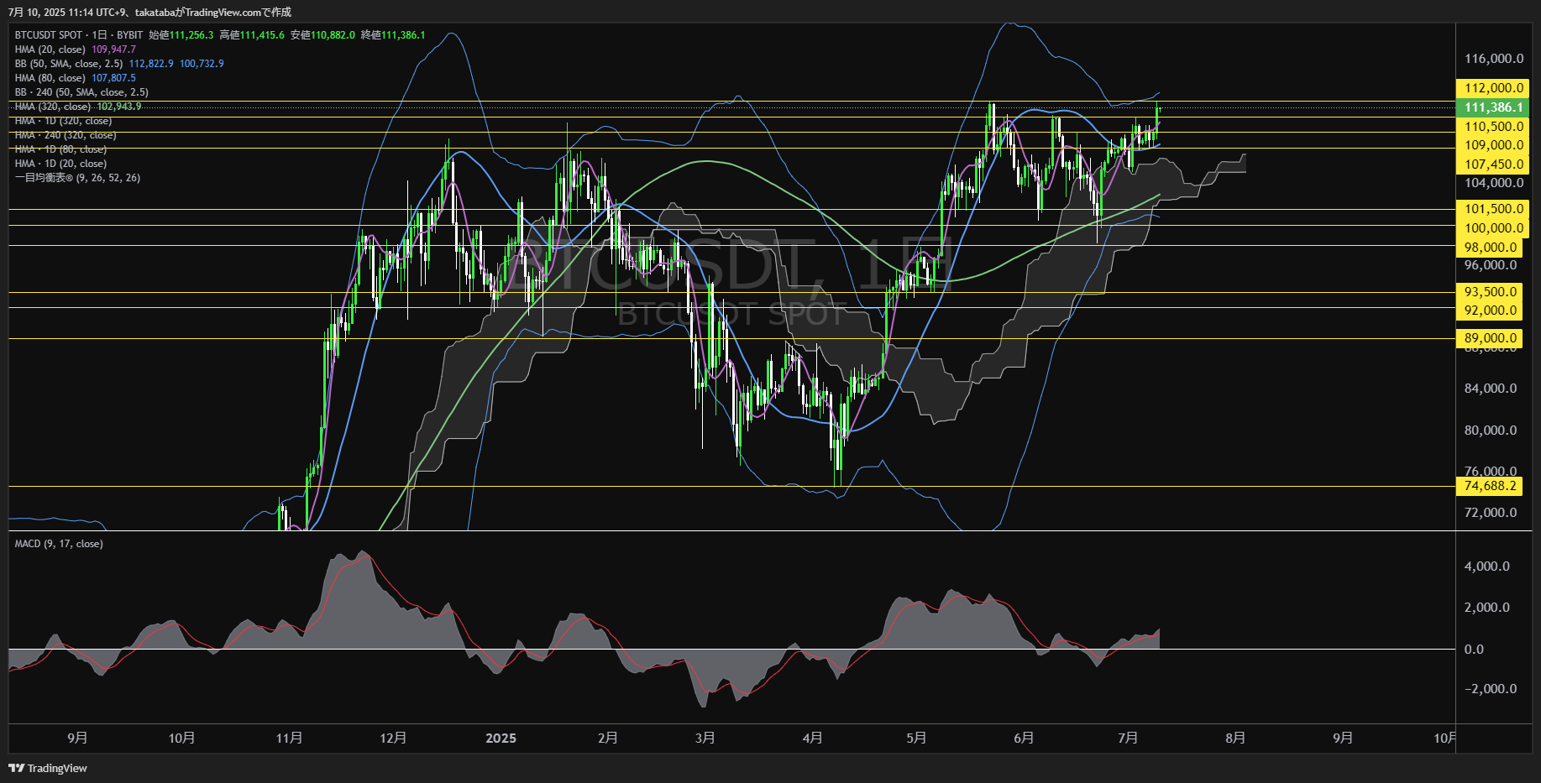Click the 80,000.0 price axis value
Image resolution: width=1541 pixels, height=783 pixels.
point(1491,431)
